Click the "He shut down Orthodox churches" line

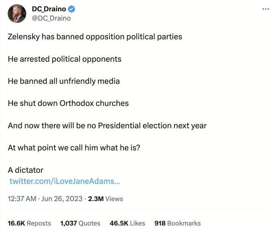pyautogui.click(x=68, y=103)
